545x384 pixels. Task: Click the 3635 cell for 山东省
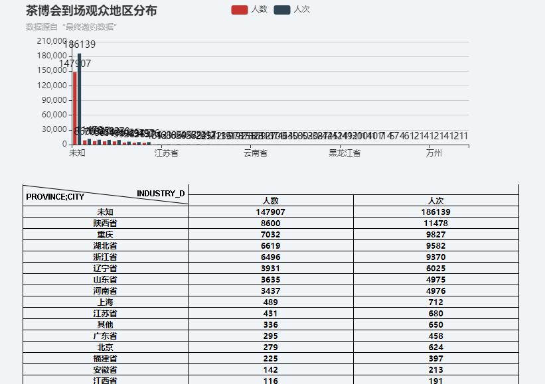tap(270, 279)
